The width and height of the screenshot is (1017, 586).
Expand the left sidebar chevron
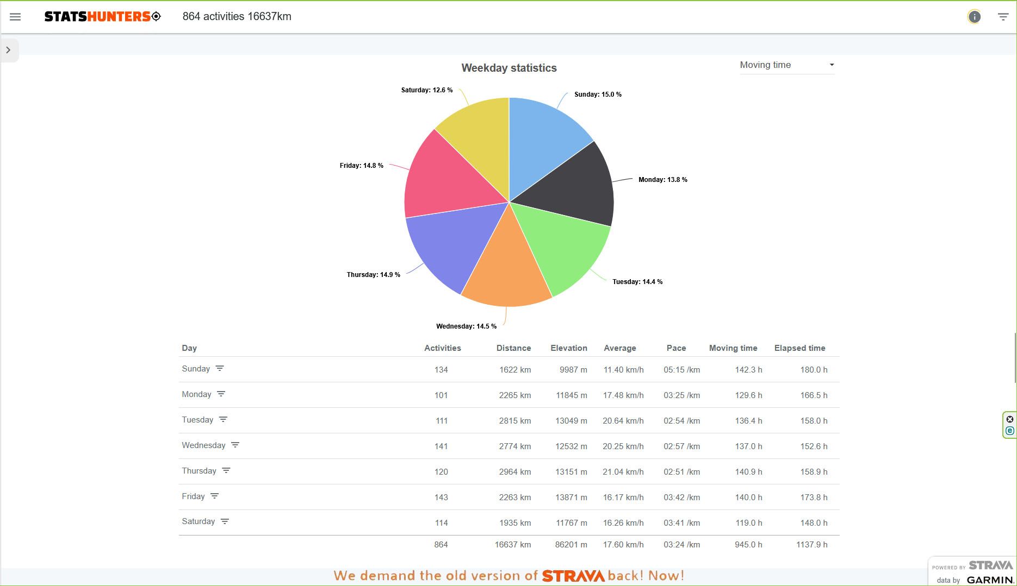[9, 50]
